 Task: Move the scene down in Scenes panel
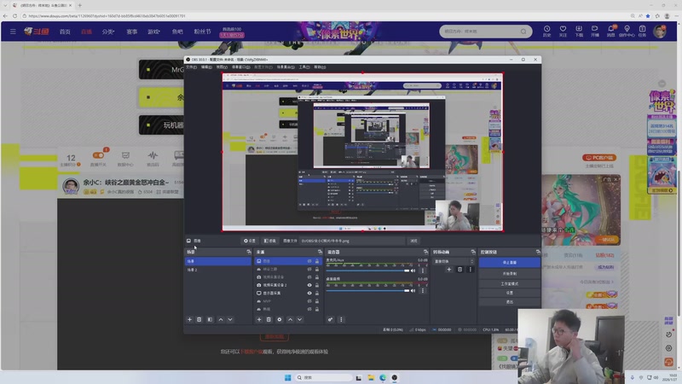230,319
